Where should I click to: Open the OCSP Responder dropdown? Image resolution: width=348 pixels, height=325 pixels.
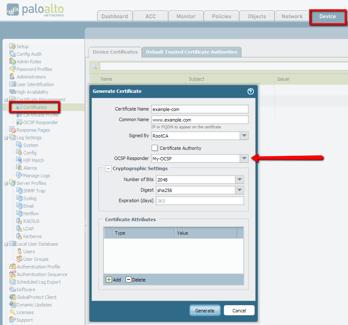tap(244, 158)
